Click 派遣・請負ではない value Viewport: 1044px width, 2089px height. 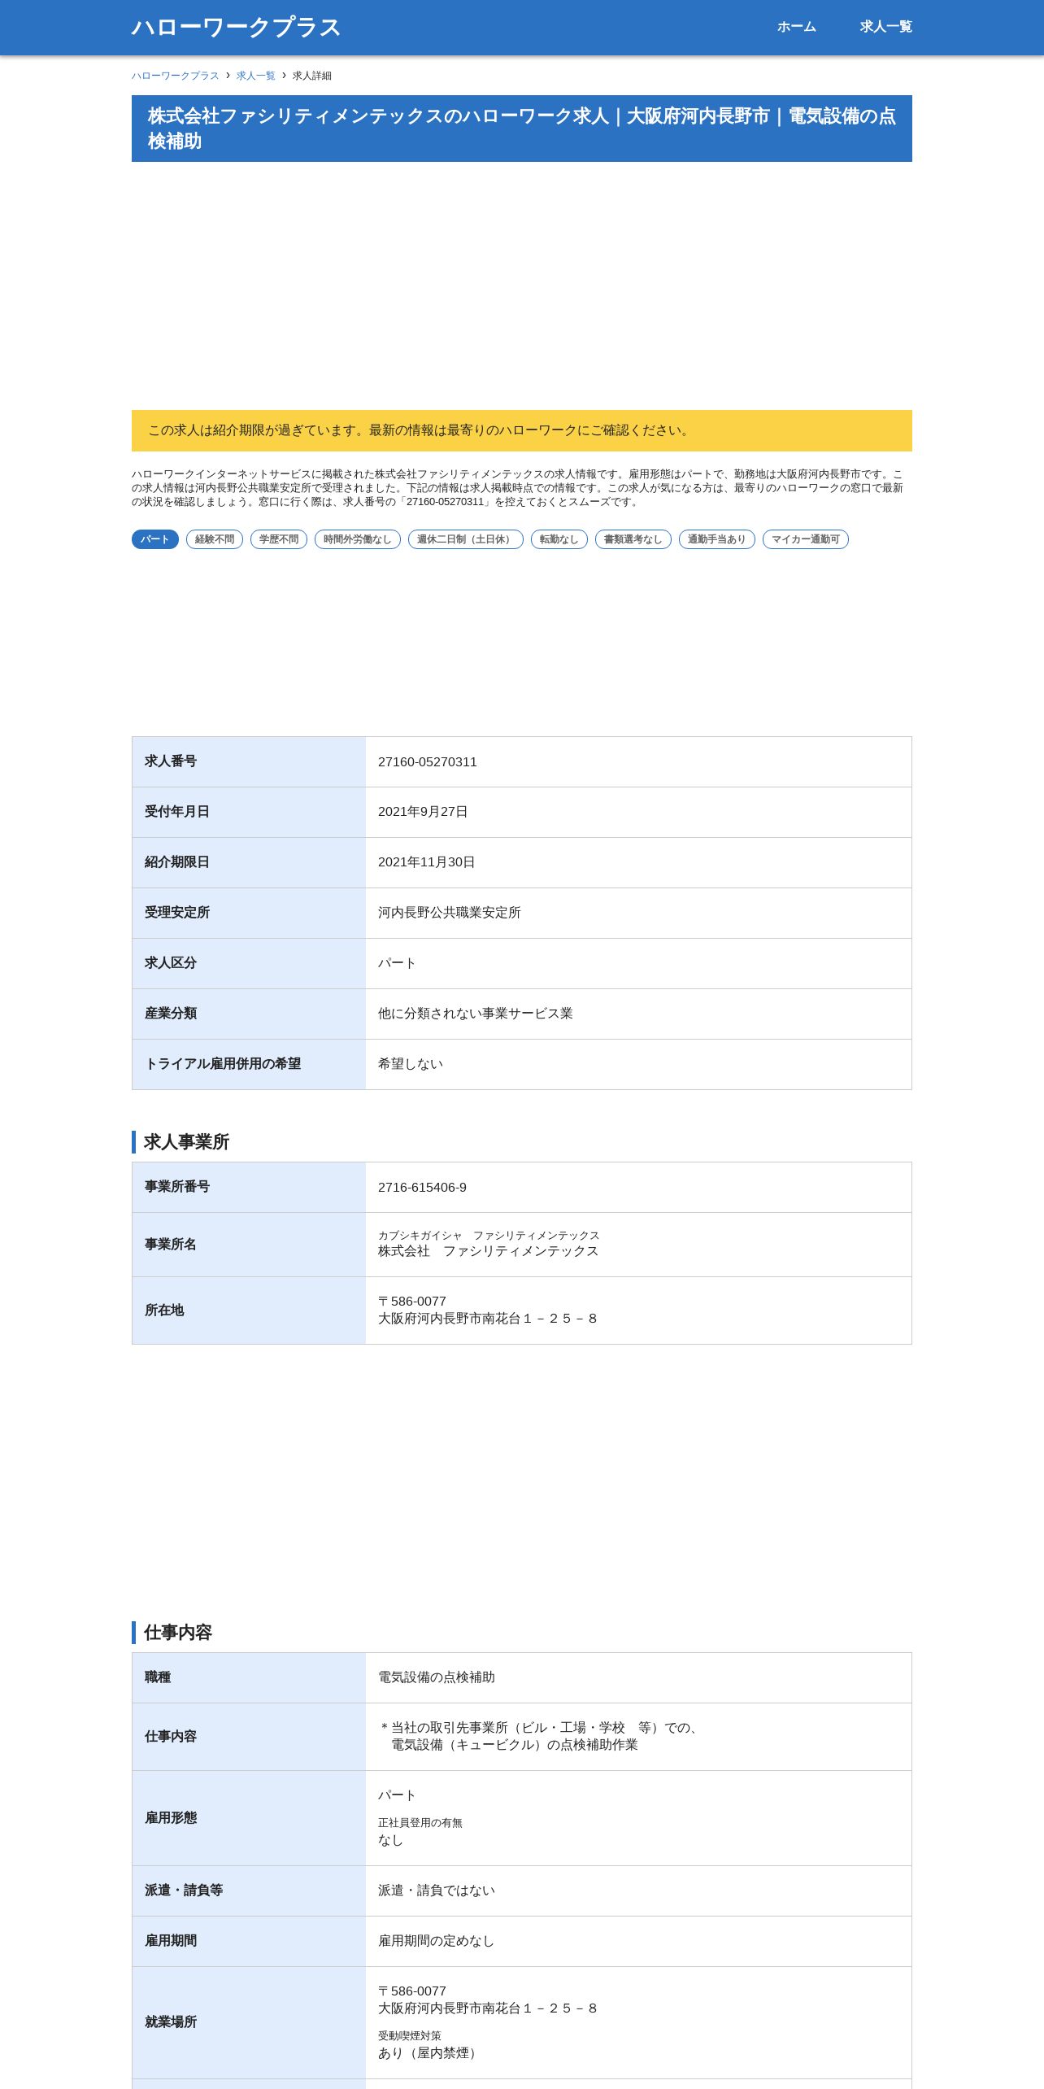(x=437, y=1891)
